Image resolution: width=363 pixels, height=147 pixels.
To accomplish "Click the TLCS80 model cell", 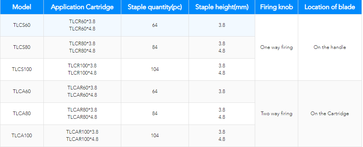I will [x=22, y=47].
